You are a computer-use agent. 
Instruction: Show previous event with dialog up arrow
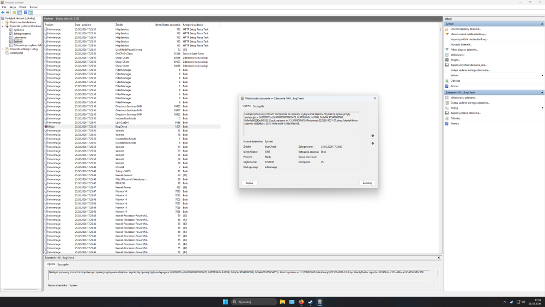point(373,135)
